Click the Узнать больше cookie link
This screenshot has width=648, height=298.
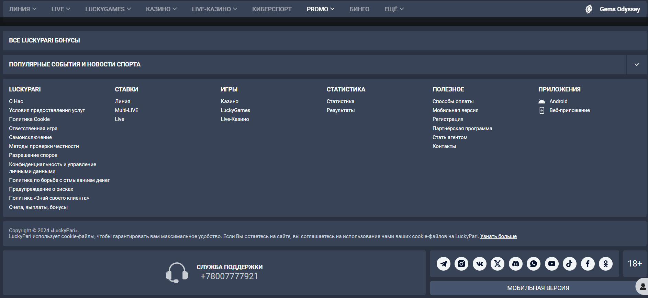tap(498, 236)
